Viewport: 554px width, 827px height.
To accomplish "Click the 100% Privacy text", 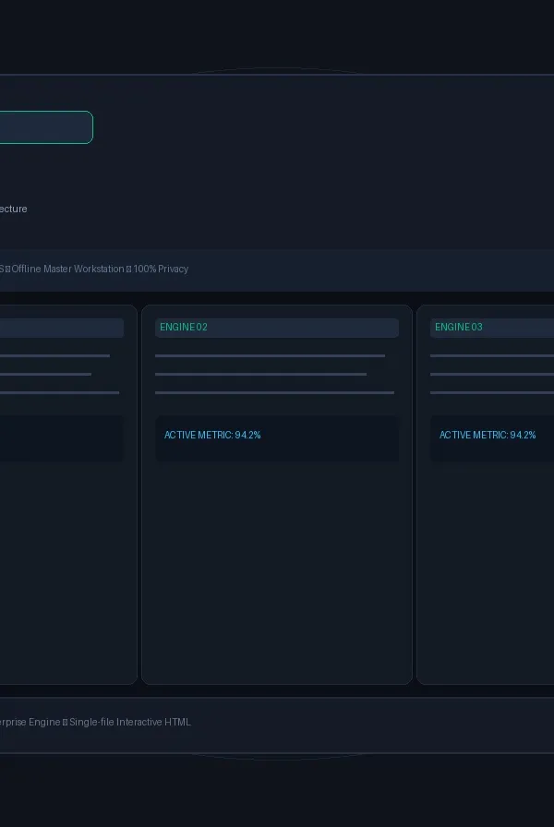I will (161, 269).
